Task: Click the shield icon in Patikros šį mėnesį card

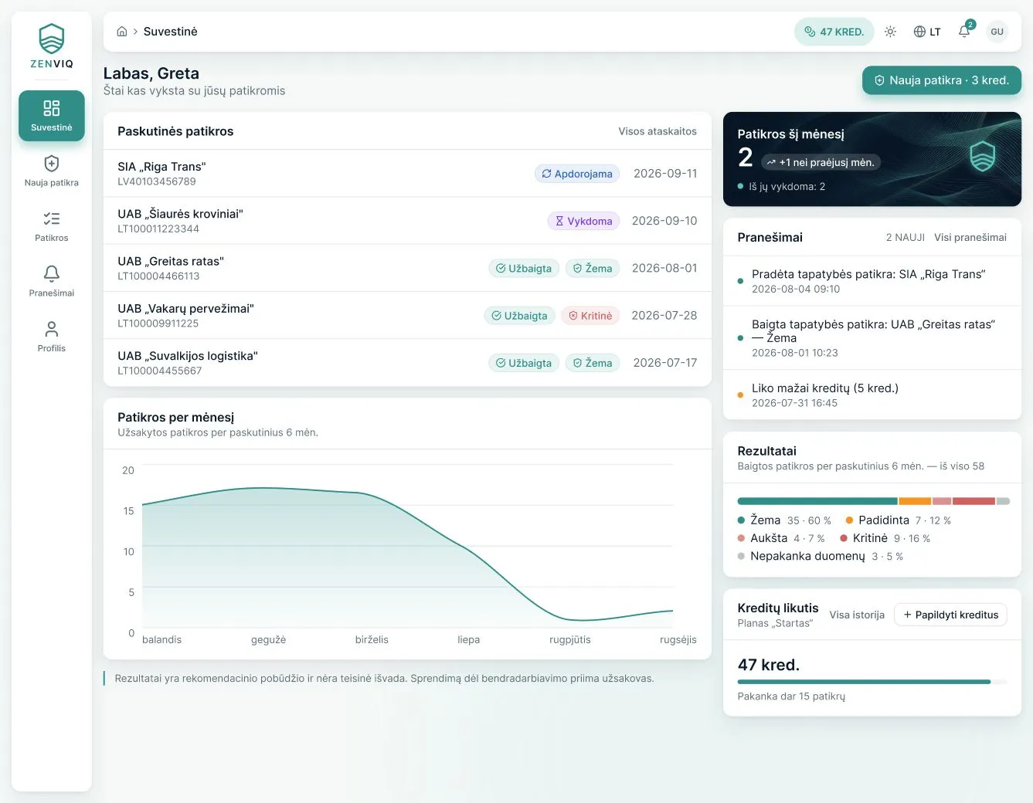Action: [983, 157]
